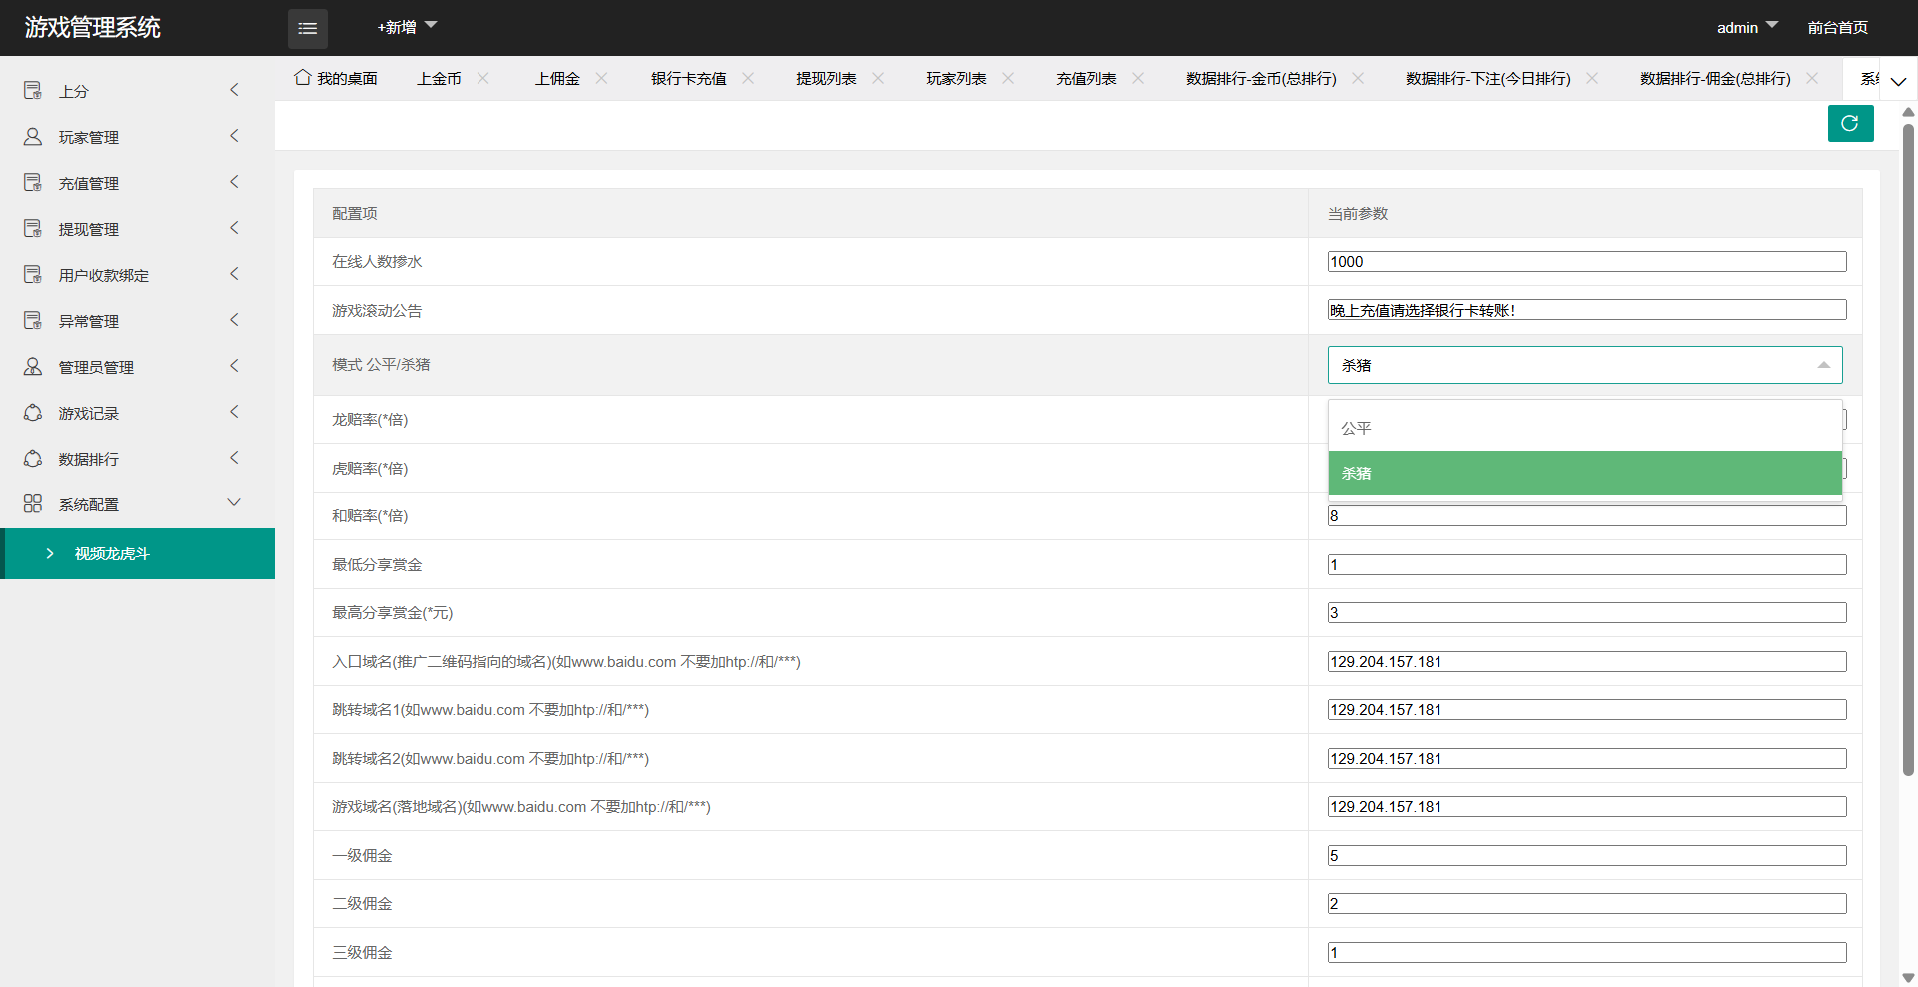Image resolution: width=1918 pixels, height=987 pixels.
Task: Close the 上金币 tab
Action: click(483, 78)
